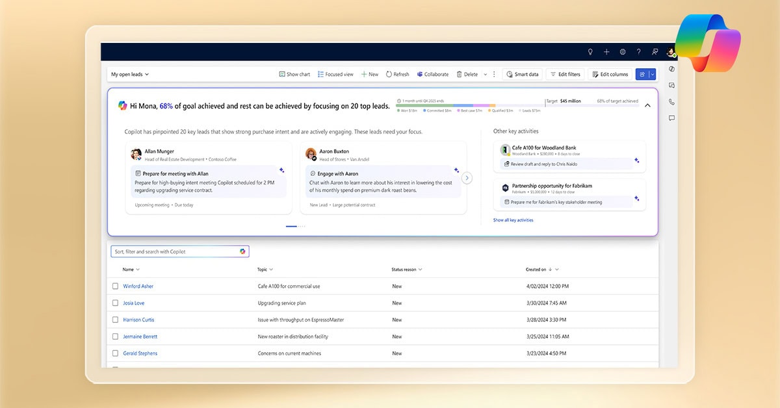Open the Copilot pane icon on right rail
This screenshot has width=780, height=408.
coord(671,69)
